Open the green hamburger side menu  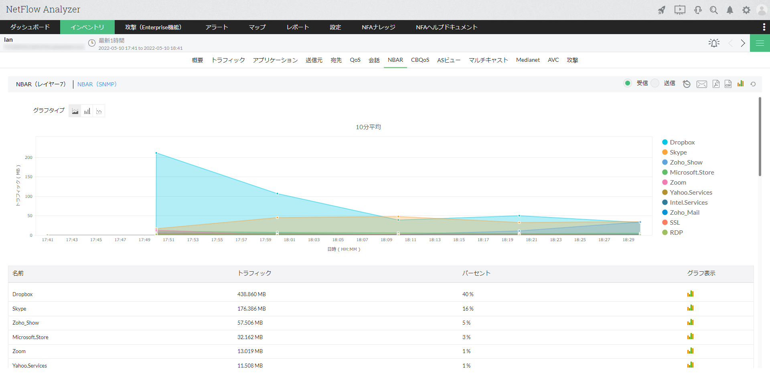[760, 43]
